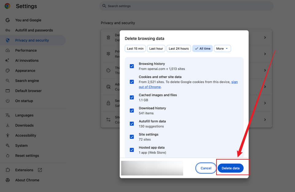
Task: Uncheck Cookies and other site data
Action: (132, 82)
